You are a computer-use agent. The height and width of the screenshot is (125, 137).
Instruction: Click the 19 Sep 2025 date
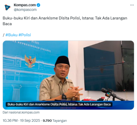(30, 121)
